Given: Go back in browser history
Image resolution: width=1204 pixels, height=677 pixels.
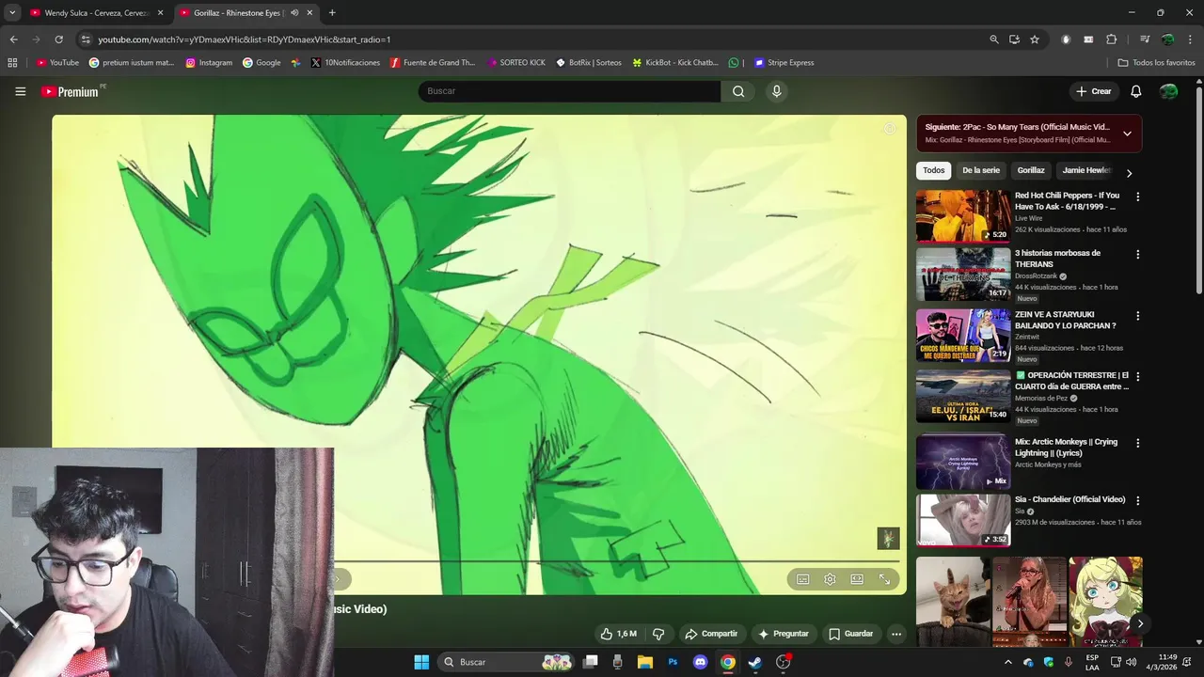Looking at the screenshot, I should (x=13, y=39).
